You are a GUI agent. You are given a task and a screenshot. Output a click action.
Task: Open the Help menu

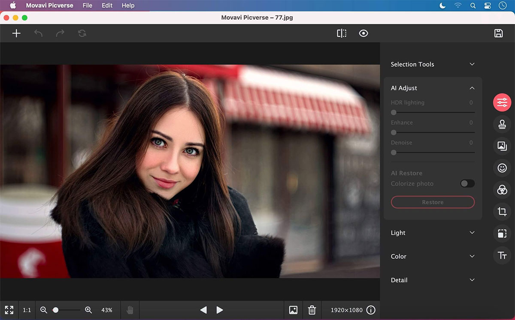click(x=128, y=6)
